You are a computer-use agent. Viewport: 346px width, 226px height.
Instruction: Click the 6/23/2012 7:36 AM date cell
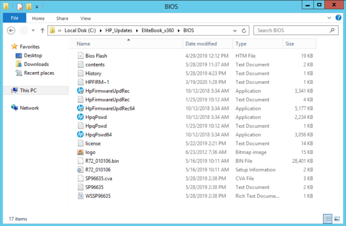point(206,152)
